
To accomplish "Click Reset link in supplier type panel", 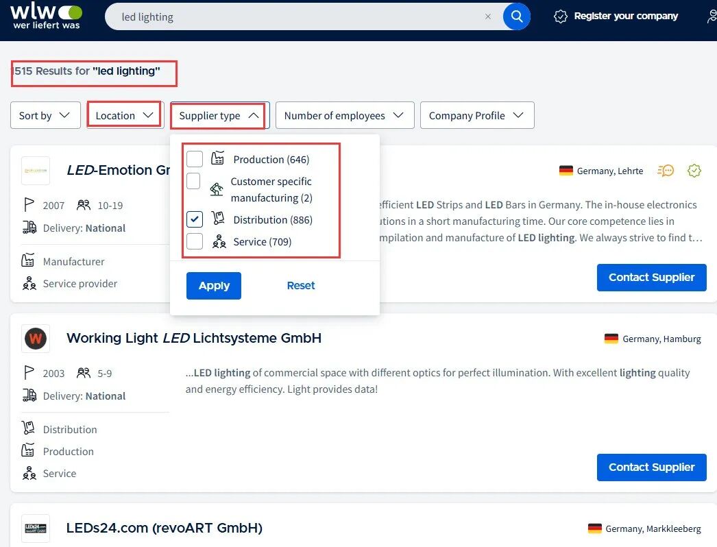I will click(301, 286).
